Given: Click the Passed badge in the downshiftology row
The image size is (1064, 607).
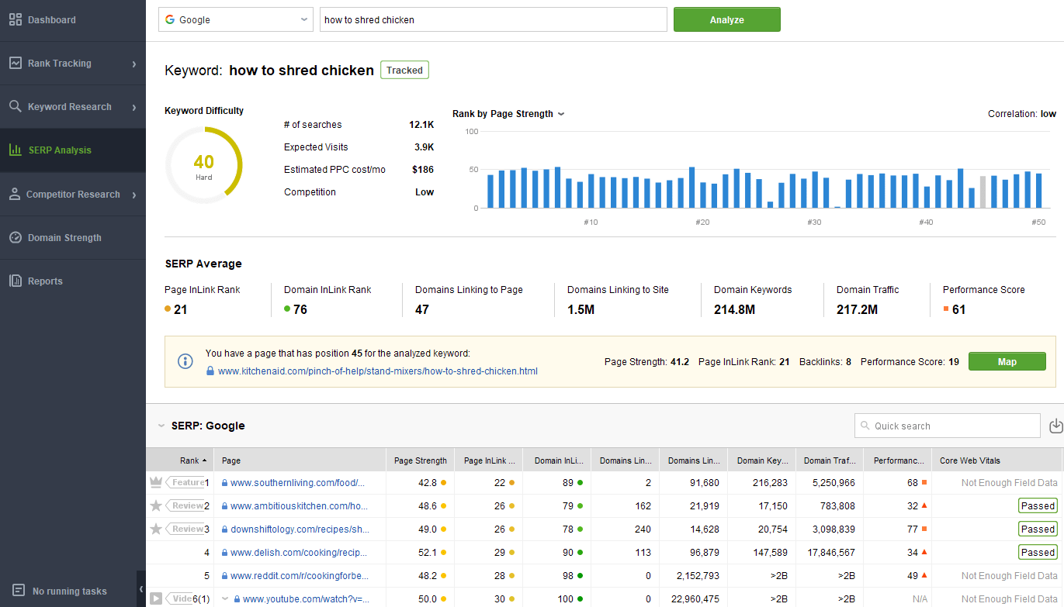Looking at the screenshot, I should [1038, 529].
